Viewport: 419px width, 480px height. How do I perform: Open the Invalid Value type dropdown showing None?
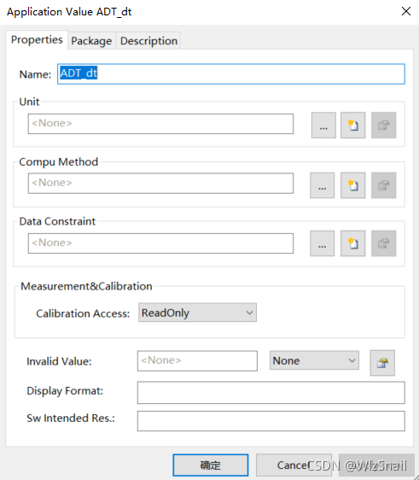314,360
